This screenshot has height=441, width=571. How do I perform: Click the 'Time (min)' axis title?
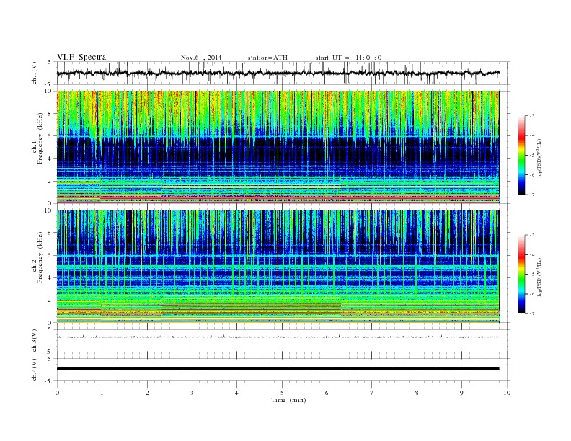tap(288, 400)
